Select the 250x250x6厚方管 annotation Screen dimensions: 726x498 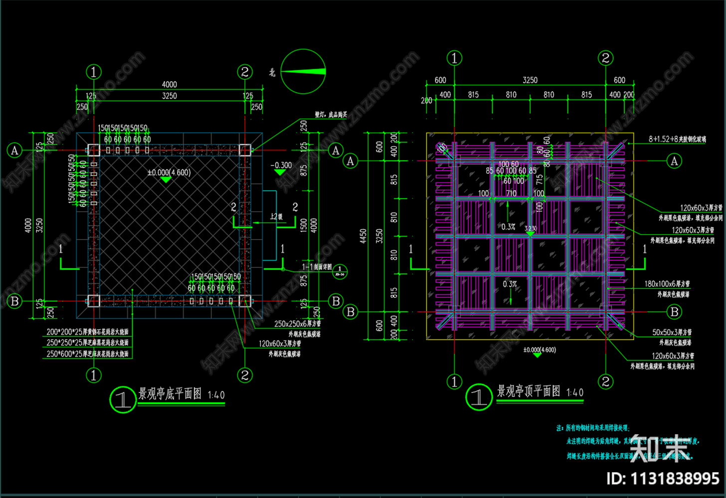(x=298, y=324)
